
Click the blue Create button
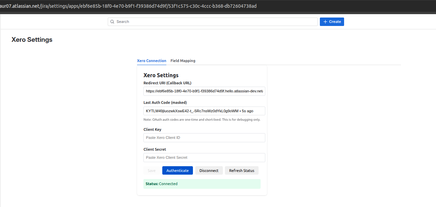332,22
